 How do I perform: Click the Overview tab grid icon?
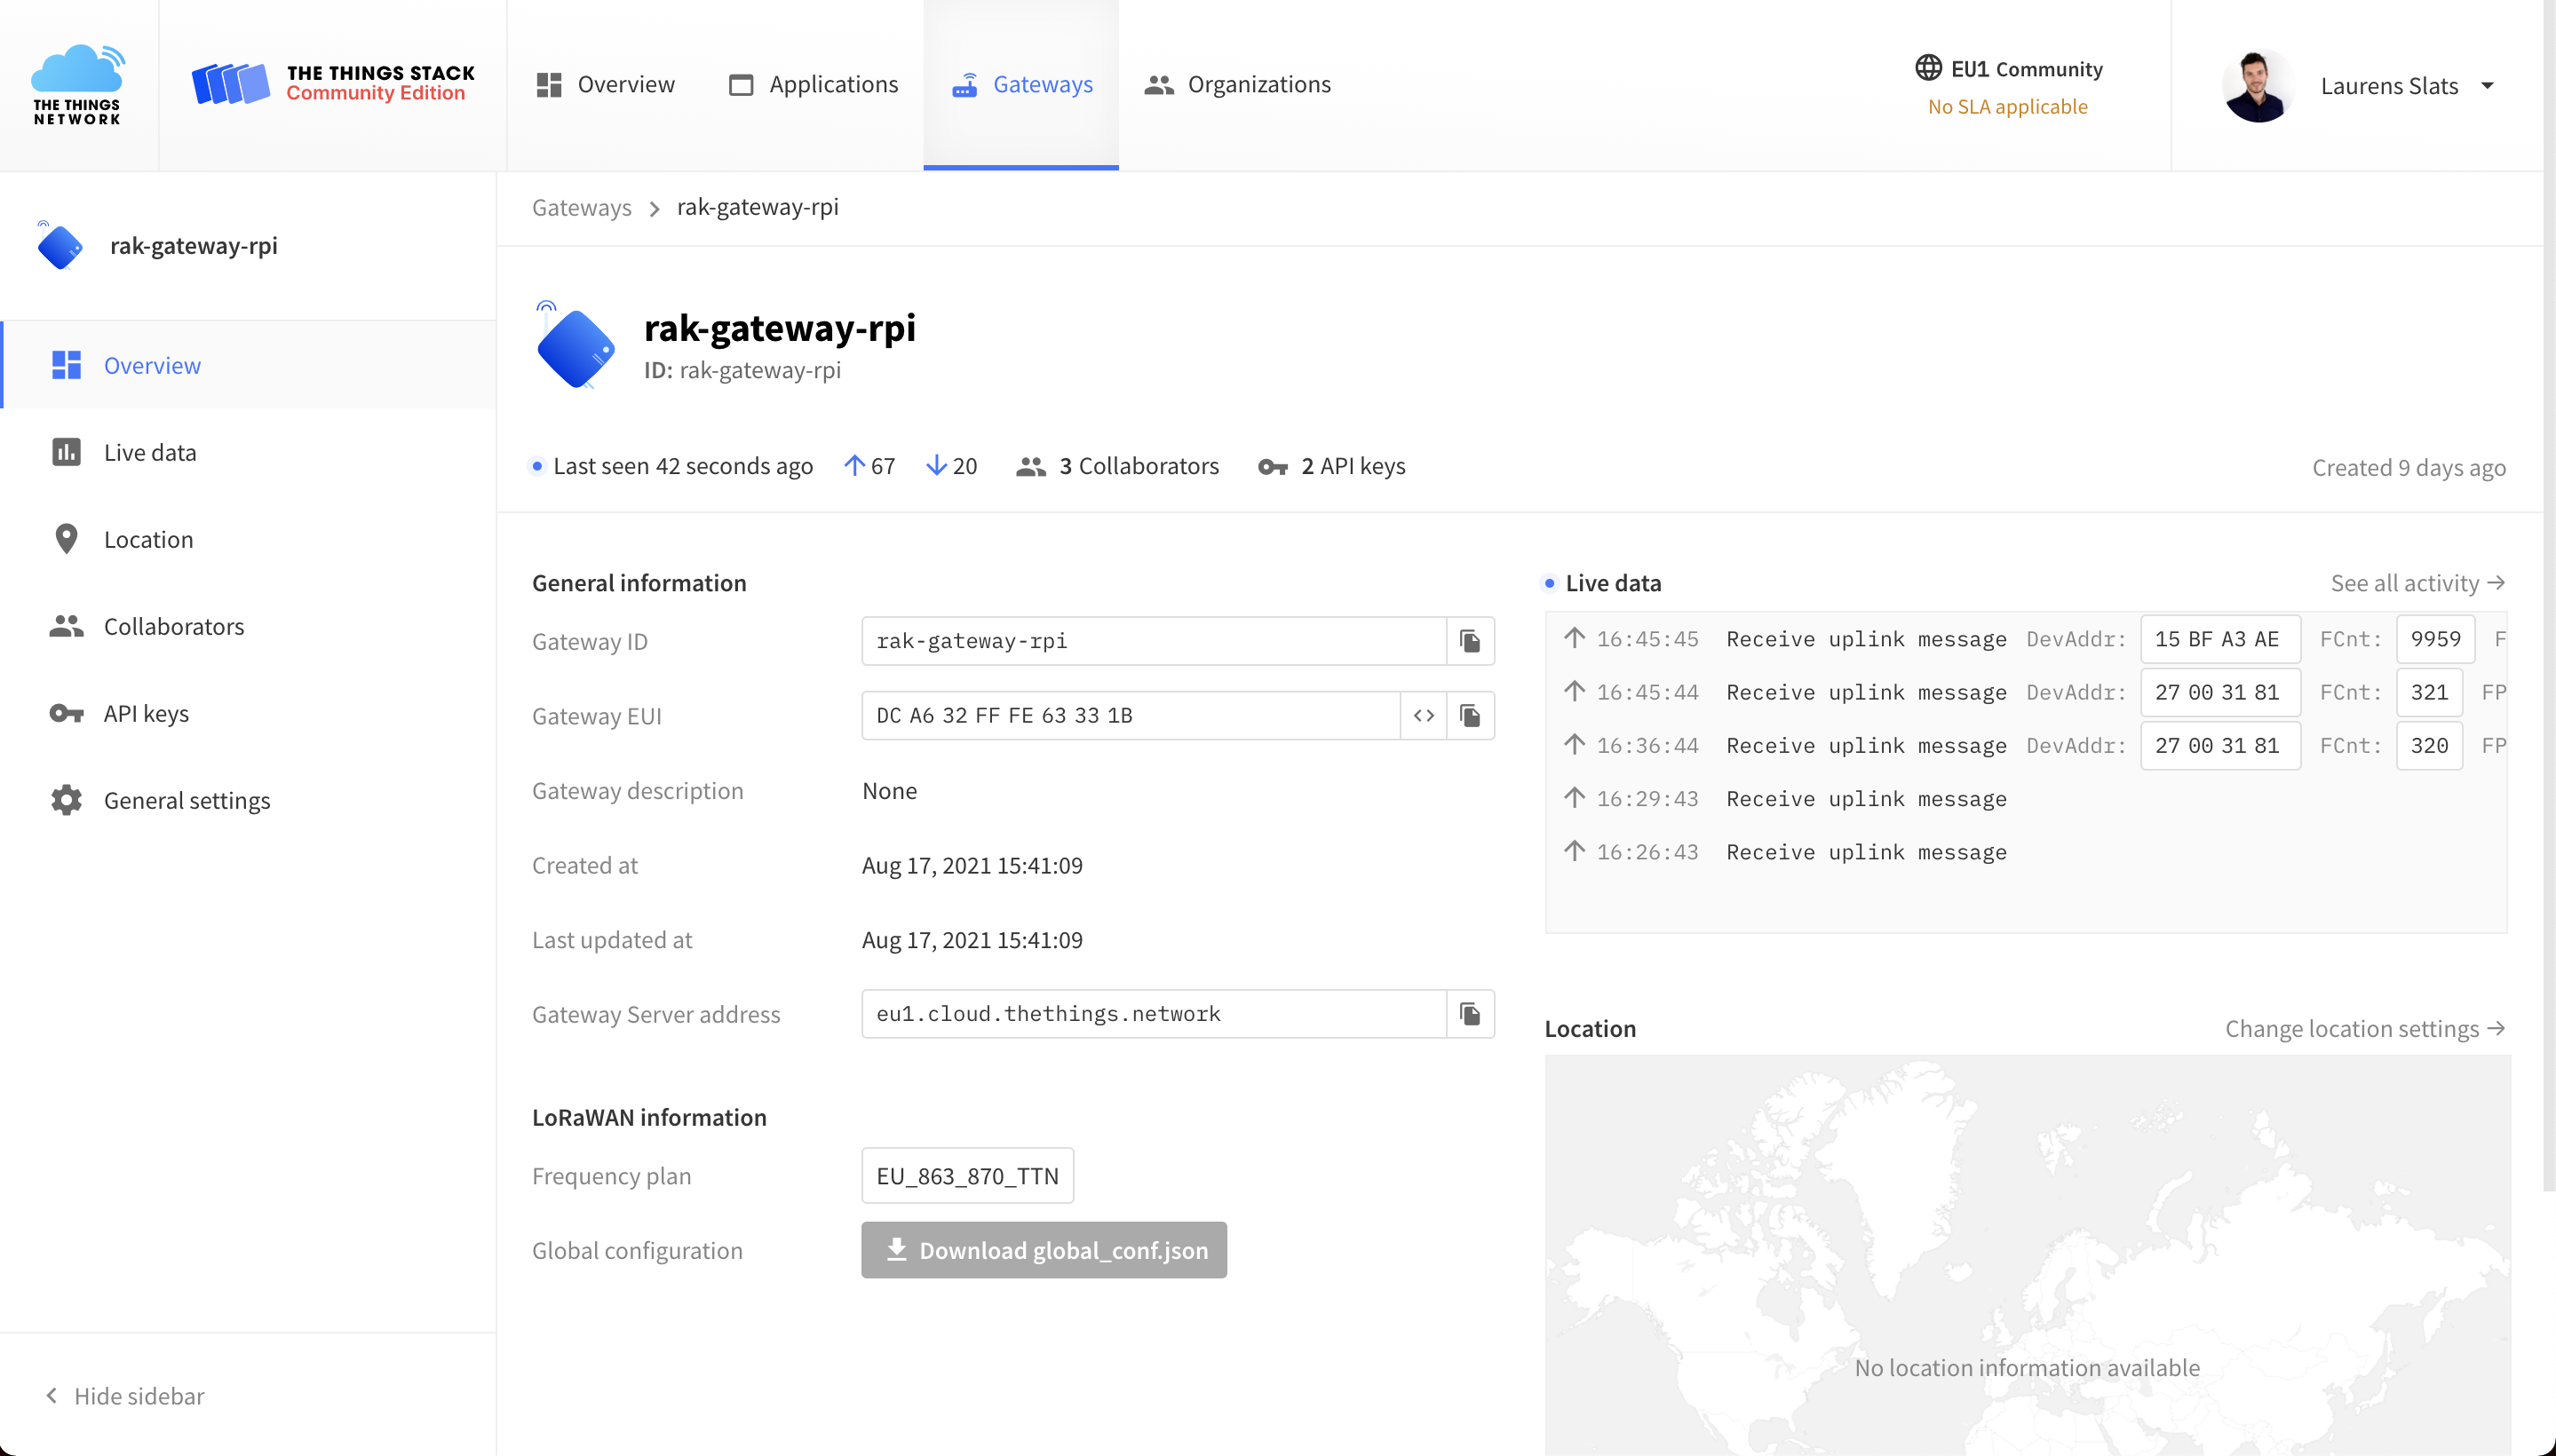pos(549,85)
